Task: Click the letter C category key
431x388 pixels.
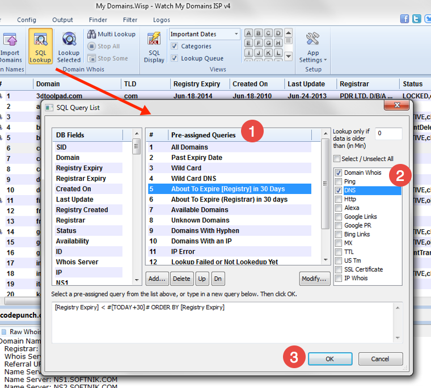Action: pos(268,33)
